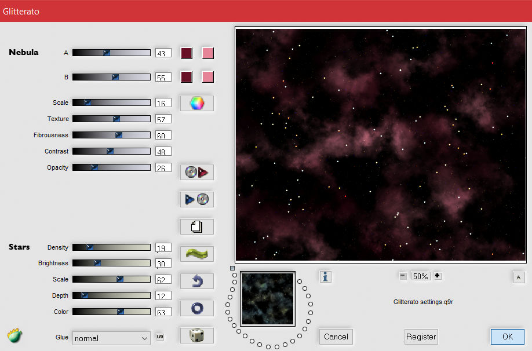Click the rainbow color wheel button
Screen dimensions: 532x351
point(197,103)
